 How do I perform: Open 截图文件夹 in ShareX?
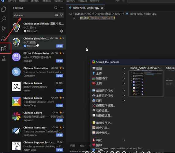click(109, 123)
